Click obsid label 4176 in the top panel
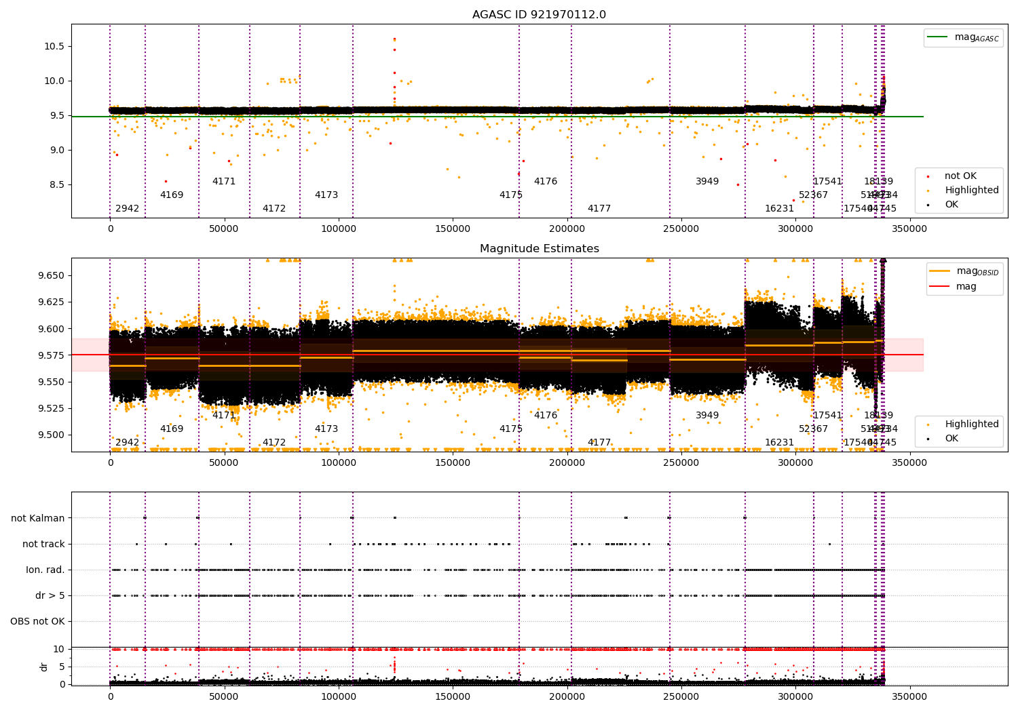Image resolution: width=1018 pixels, height=712 pixels. point(546,182)
